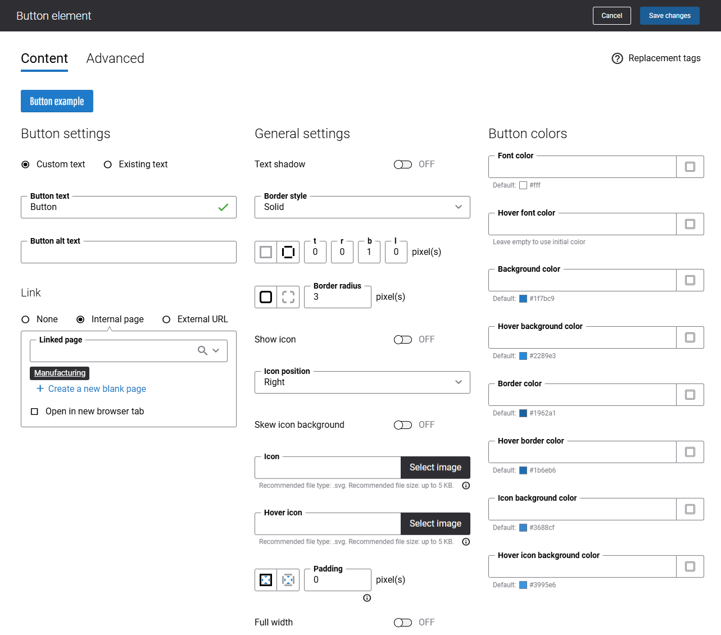The height and width of the screenshot is (635, 721).
Task: Open Hover icon background color picker icon
Action: coord(690,567)
